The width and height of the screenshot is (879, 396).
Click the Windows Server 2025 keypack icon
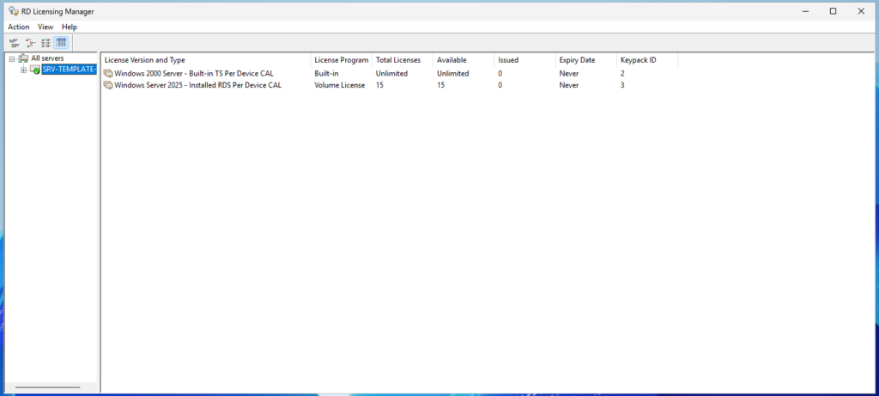[x=108, y=85]
